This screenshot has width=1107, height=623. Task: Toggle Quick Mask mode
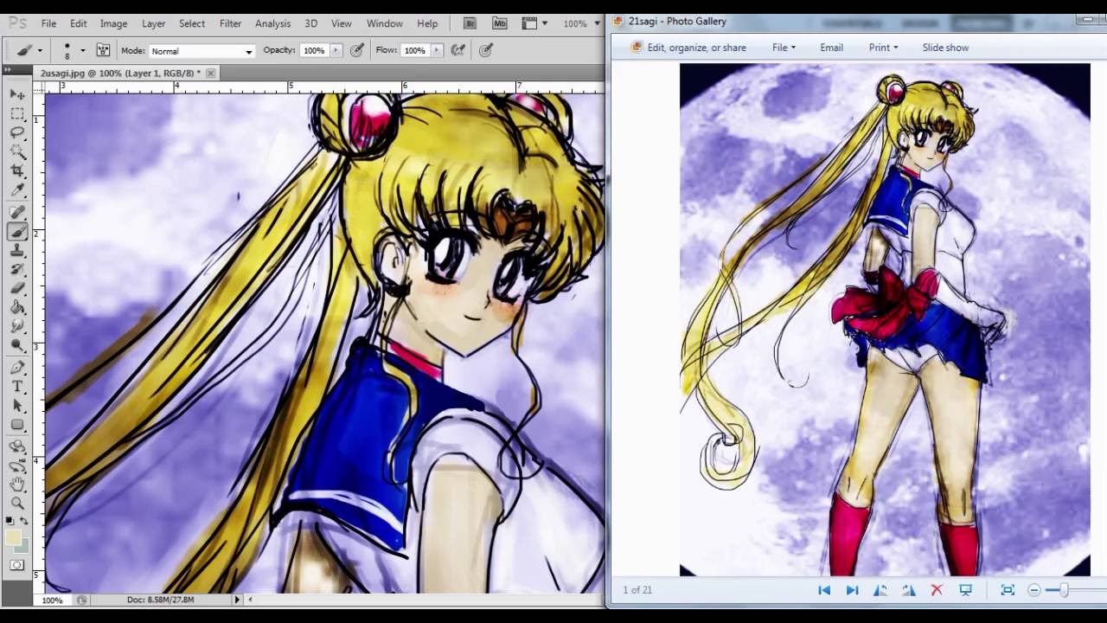pos(17,565)
